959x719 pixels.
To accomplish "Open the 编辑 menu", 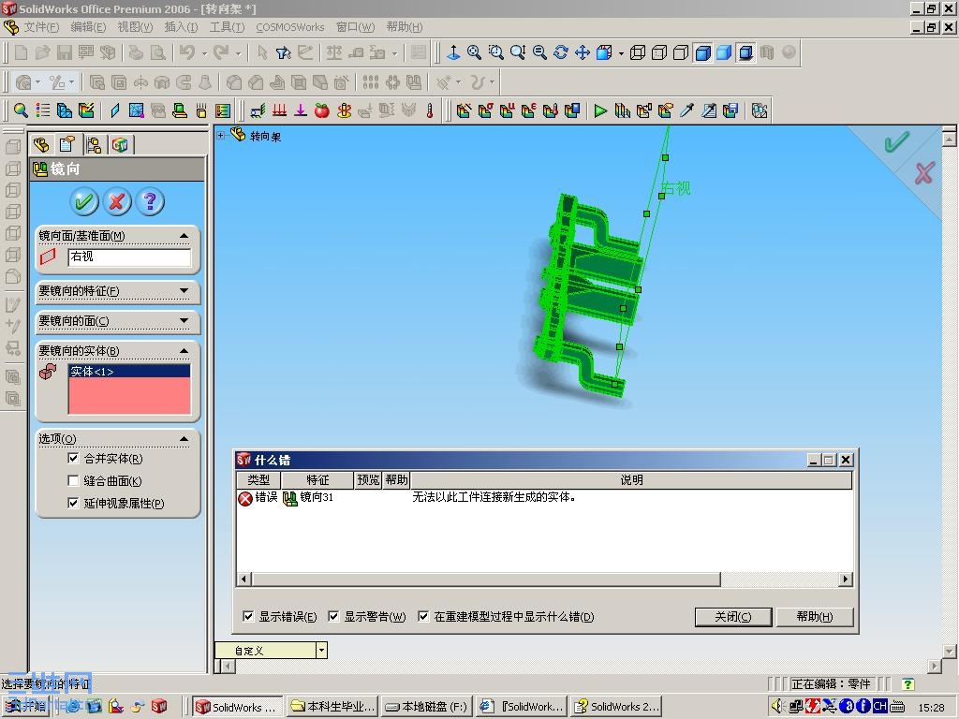I will coord(88,27).
